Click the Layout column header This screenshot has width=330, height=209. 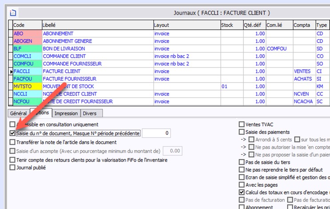point(187,25)
